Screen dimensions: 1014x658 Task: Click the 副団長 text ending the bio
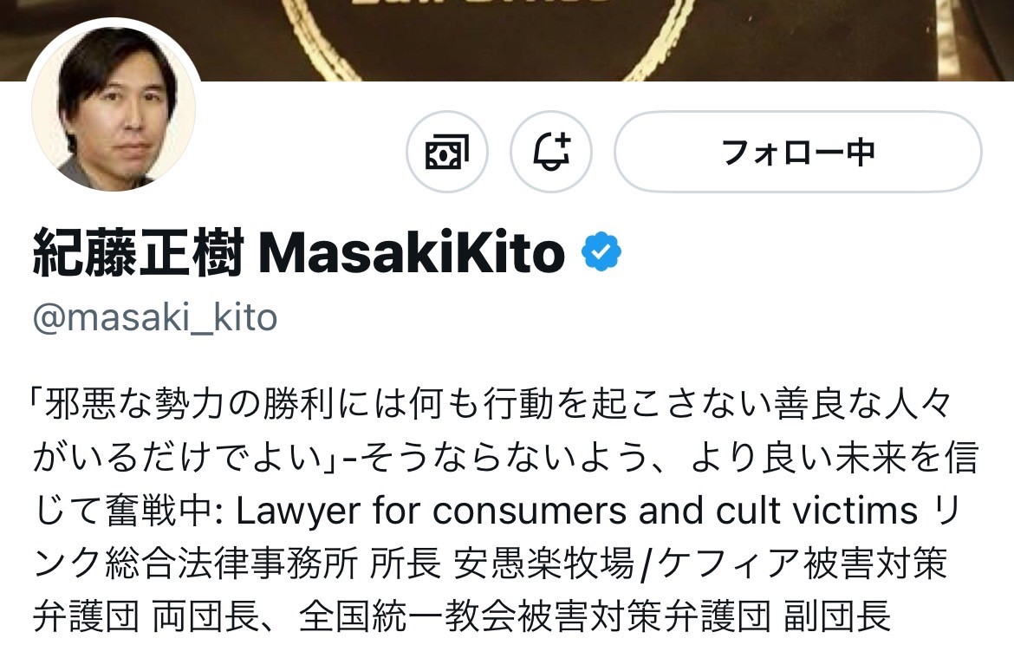pyautogui.click(x=837, y=616)
